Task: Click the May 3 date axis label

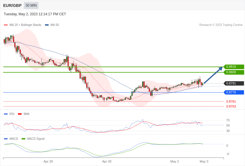Action: click(x=204, y=161)
